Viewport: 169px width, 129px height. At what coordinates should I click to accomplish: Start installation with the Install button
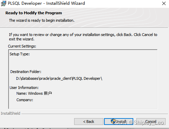[119, 122]
